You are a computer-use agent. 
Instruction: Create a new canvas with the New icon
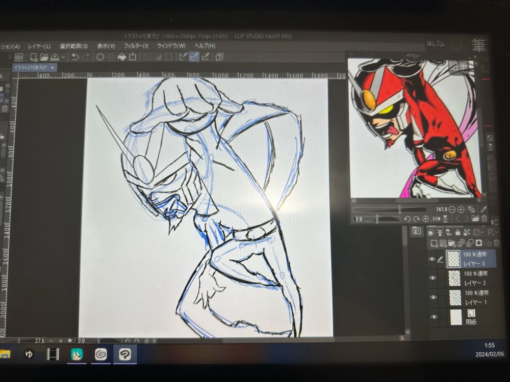click(34, 58)
